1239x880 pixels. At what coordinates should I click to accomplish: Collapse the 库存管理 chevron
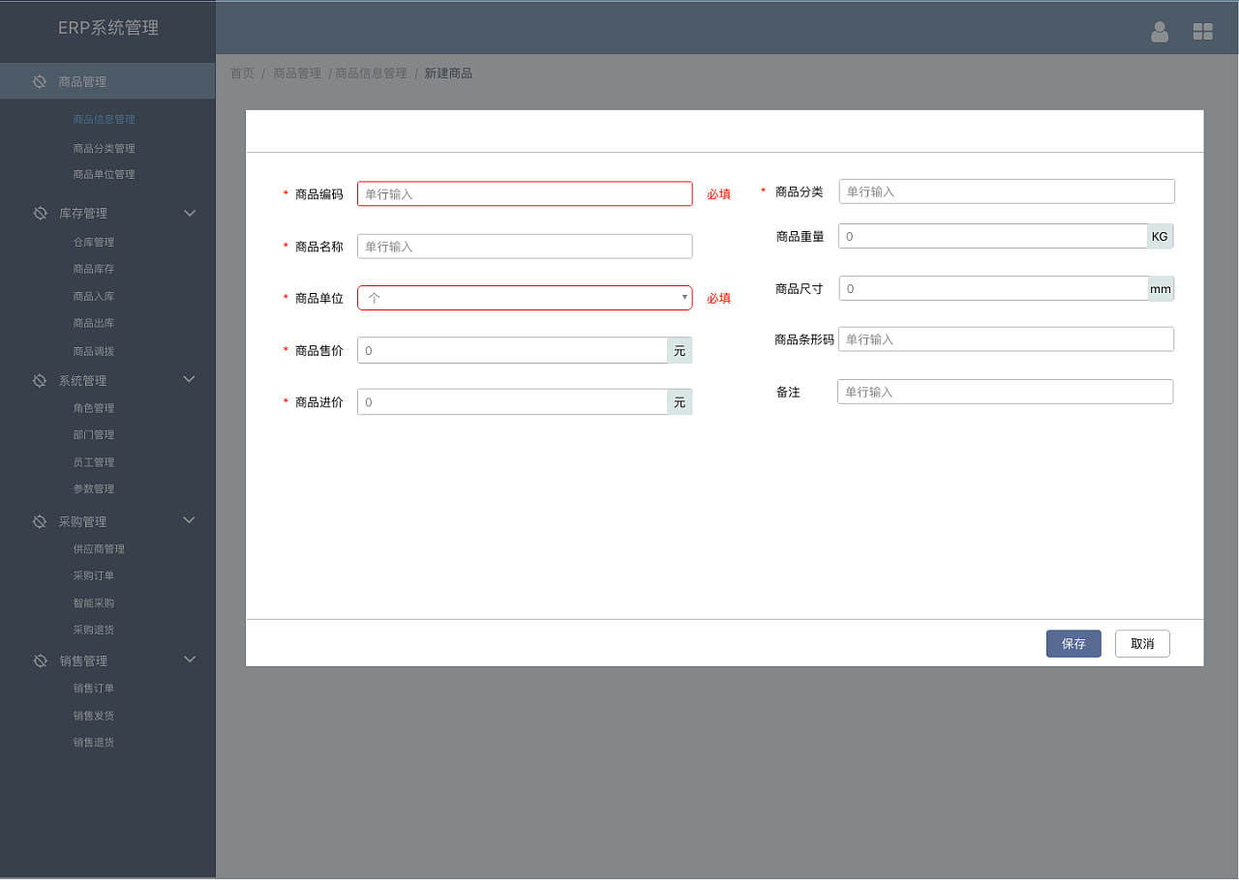point(190,213)
